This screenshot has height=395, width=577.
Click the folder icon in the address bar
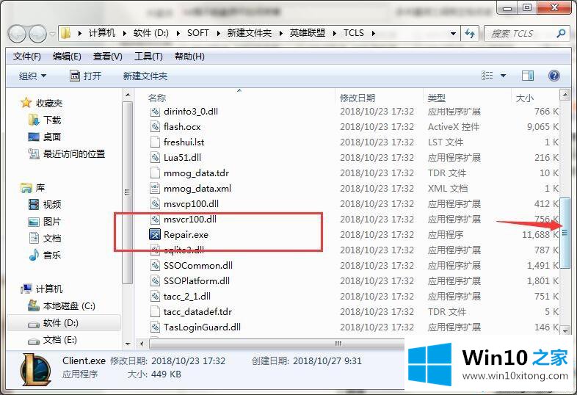click(x=66, y=33)
